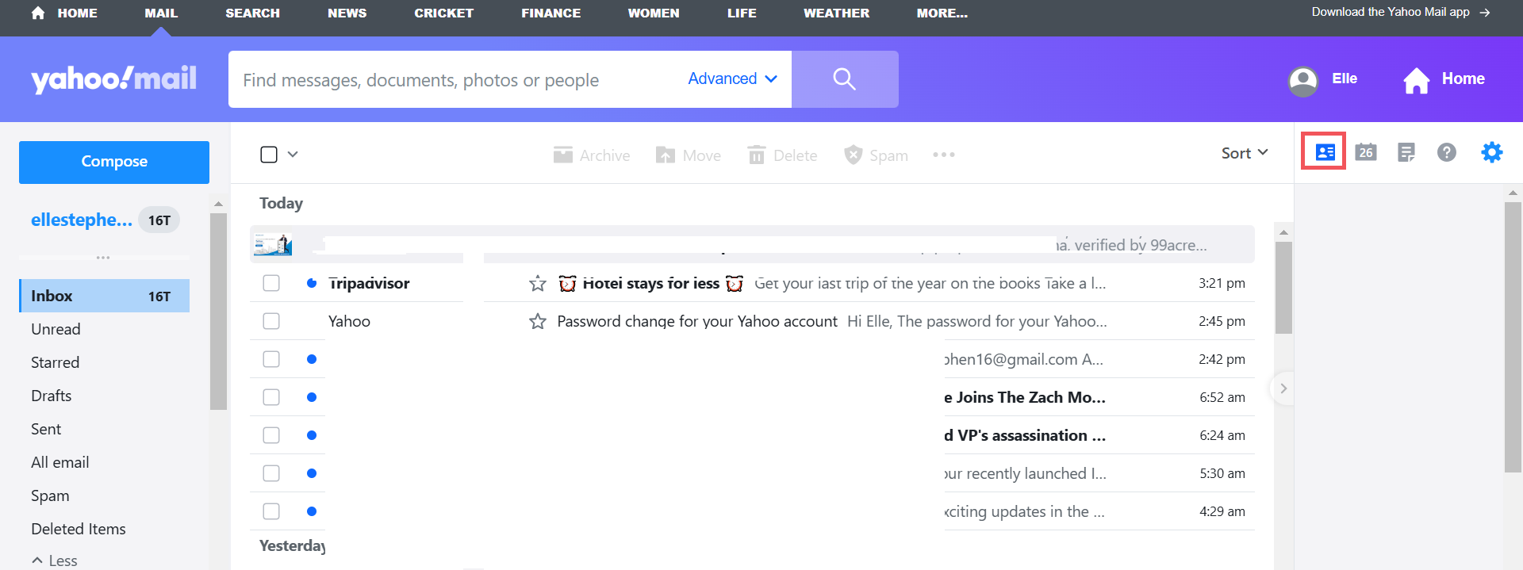Star the Tripadvisor email
The width and height of the screenshot is (1523, 570).
(538, 283)
